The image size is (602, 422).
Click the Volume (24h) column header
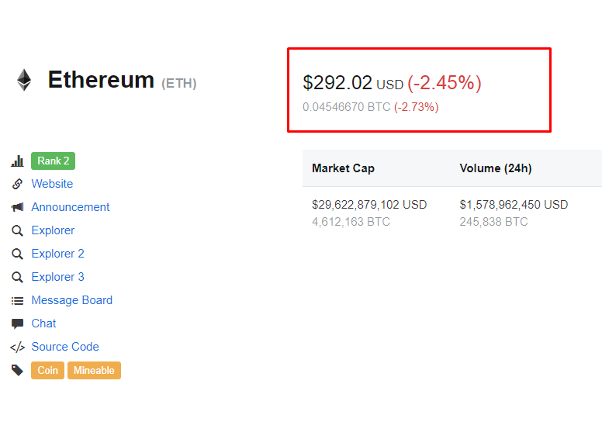click(495, 168)
